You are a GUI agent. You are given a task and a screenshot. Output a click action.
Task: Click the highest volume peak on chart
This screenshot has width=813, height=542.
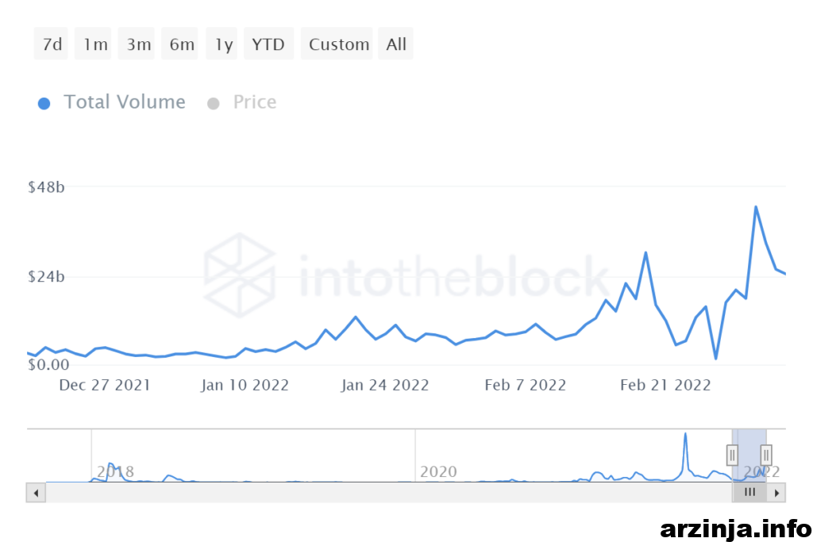tap(756, 207)
